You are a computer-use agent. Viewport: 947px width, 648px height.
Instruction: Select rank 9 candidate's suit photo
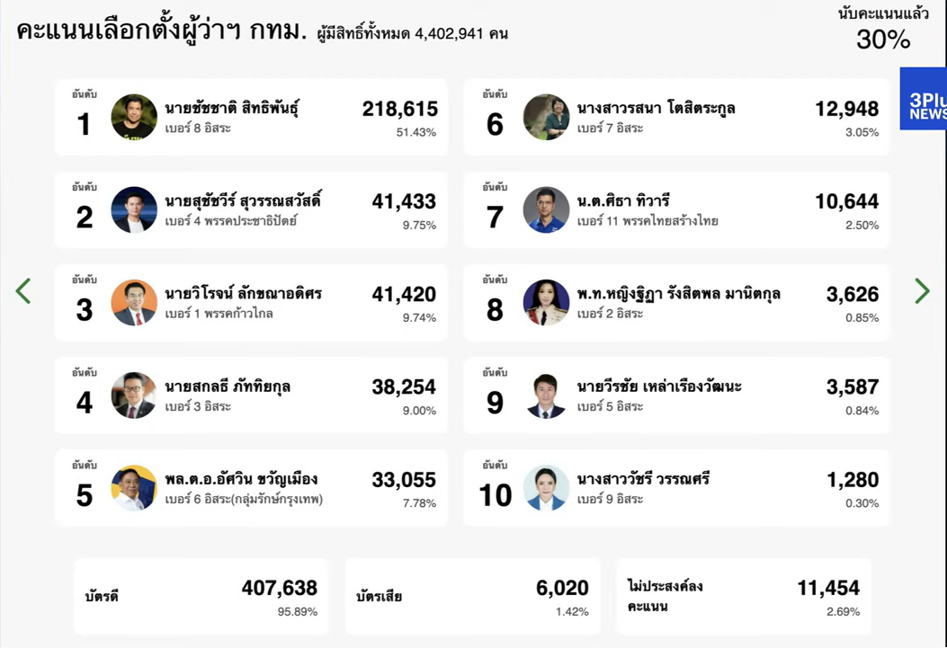click(x=546, y=395)
